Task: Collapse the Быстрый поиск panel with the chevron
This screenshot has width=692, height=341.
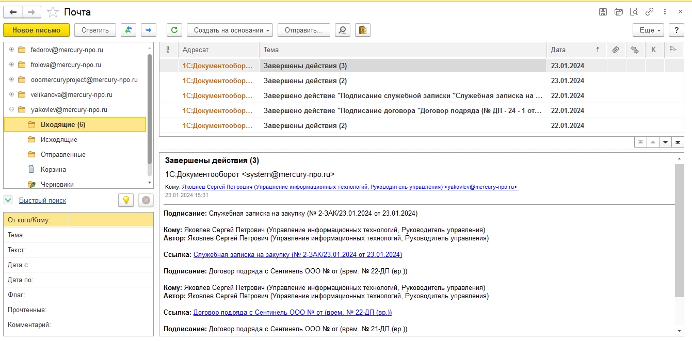Action: (8, 200)
